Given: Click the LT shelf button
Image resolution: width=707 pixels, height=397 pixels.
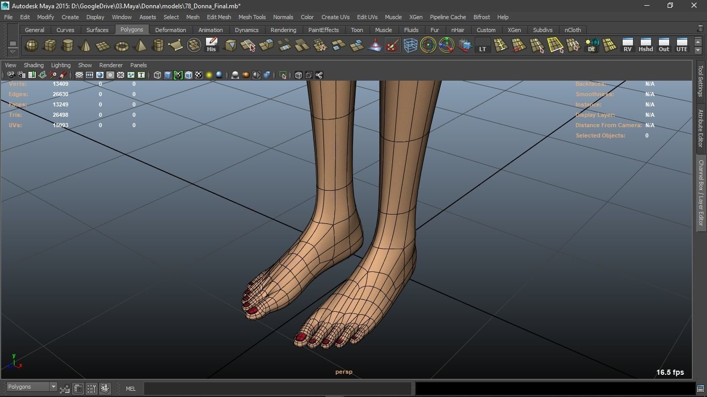Looking at the screenshot, I should [x=482, y=45].
